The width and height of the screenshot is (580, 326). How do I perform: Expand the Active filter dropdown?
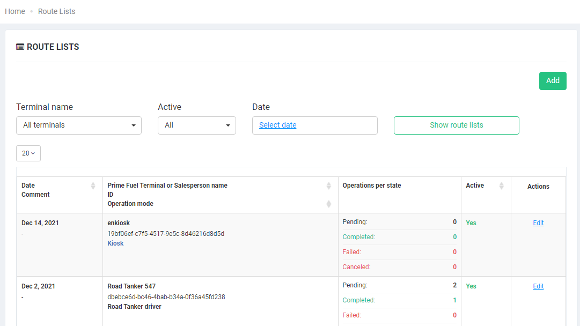196,125
